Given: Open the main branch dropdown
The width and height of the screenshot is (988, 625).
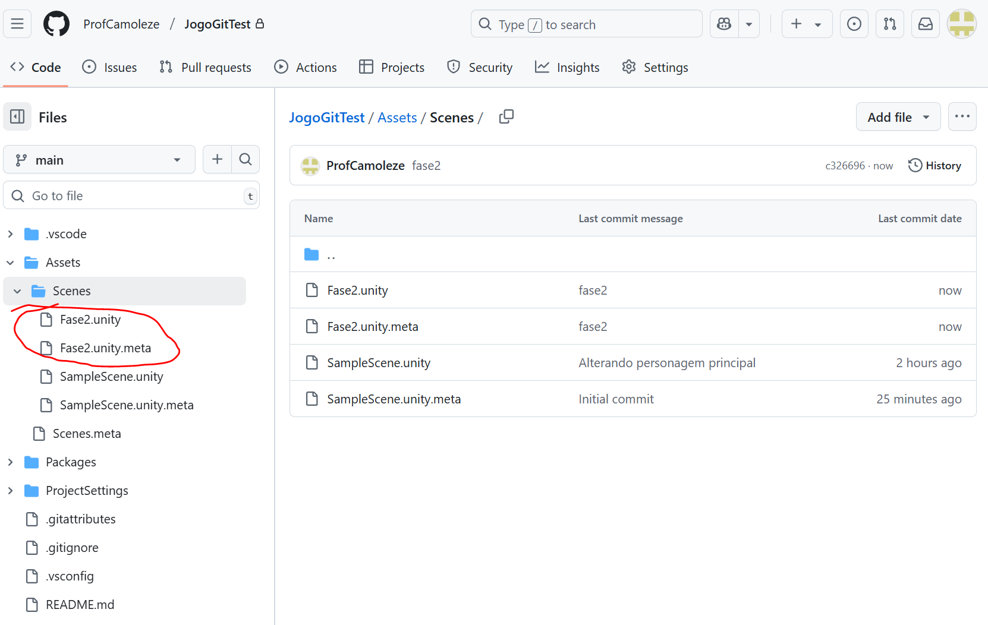Looking at the screenshot, I should tap(99, 160).
